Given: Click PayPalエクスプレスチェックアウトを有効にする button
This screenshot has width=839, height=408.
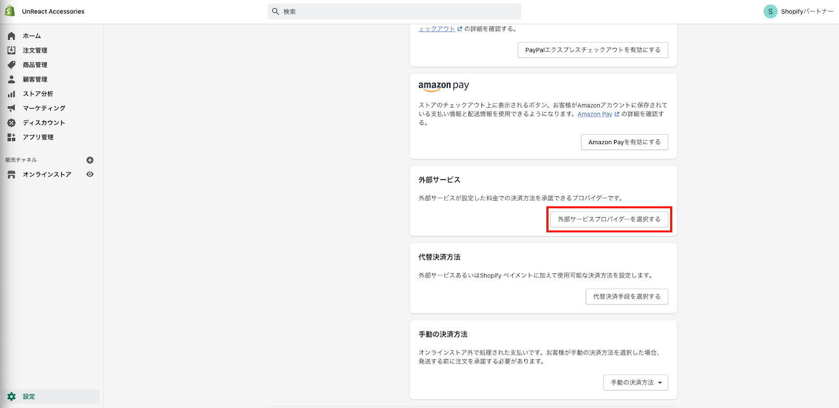Looking at the screenshot, I should coord(593,50).
